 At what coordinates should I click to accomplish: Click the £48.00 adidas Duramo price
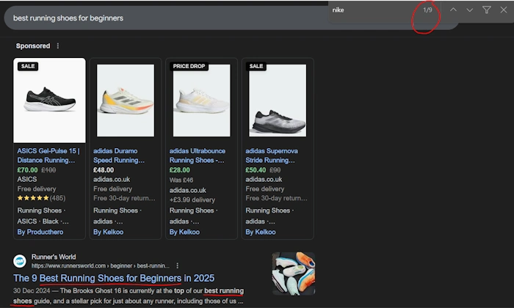(x=104, y=170)
